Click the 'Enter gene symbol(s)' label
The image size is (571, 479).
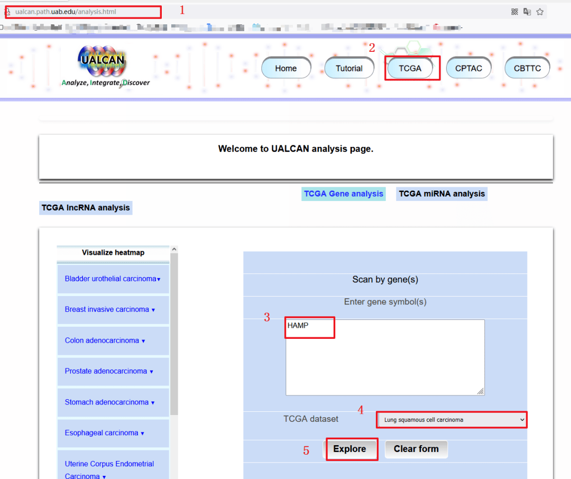(385, 301)
